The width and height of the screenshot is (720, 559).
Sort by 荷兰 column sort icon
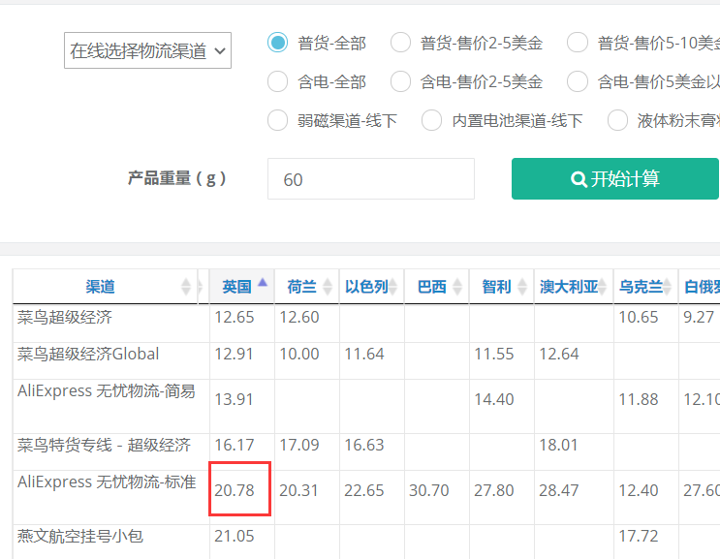(328, 287)
